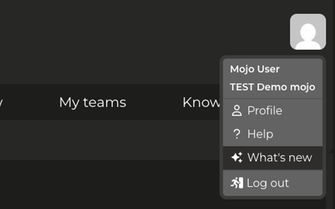Click the Log out running-figure icon
This screenshot has height=209, width=335.
(x=237, y=183)
